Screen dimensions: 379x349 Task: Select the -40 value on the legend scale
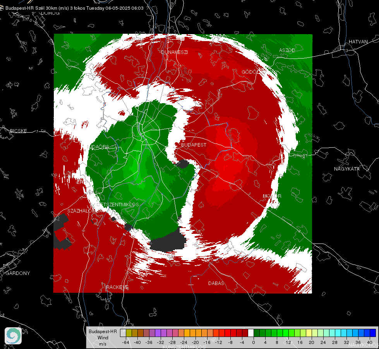tap(137, 342)
